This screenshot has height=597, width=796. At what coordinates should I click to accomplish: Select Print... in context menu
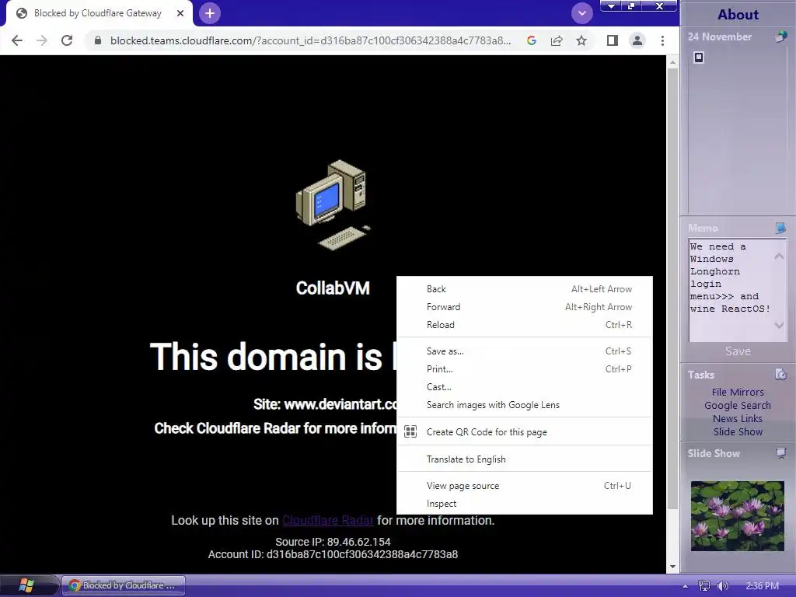(525, 368)
